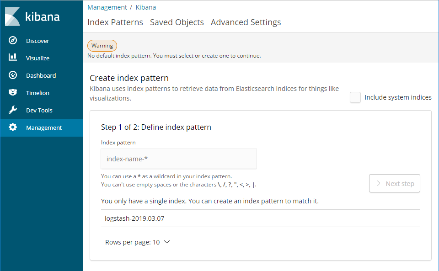Image resolution: width=439 pixels, height=271 pixels.
Task: Click the Include system indices label
Action: click(398, 97)
